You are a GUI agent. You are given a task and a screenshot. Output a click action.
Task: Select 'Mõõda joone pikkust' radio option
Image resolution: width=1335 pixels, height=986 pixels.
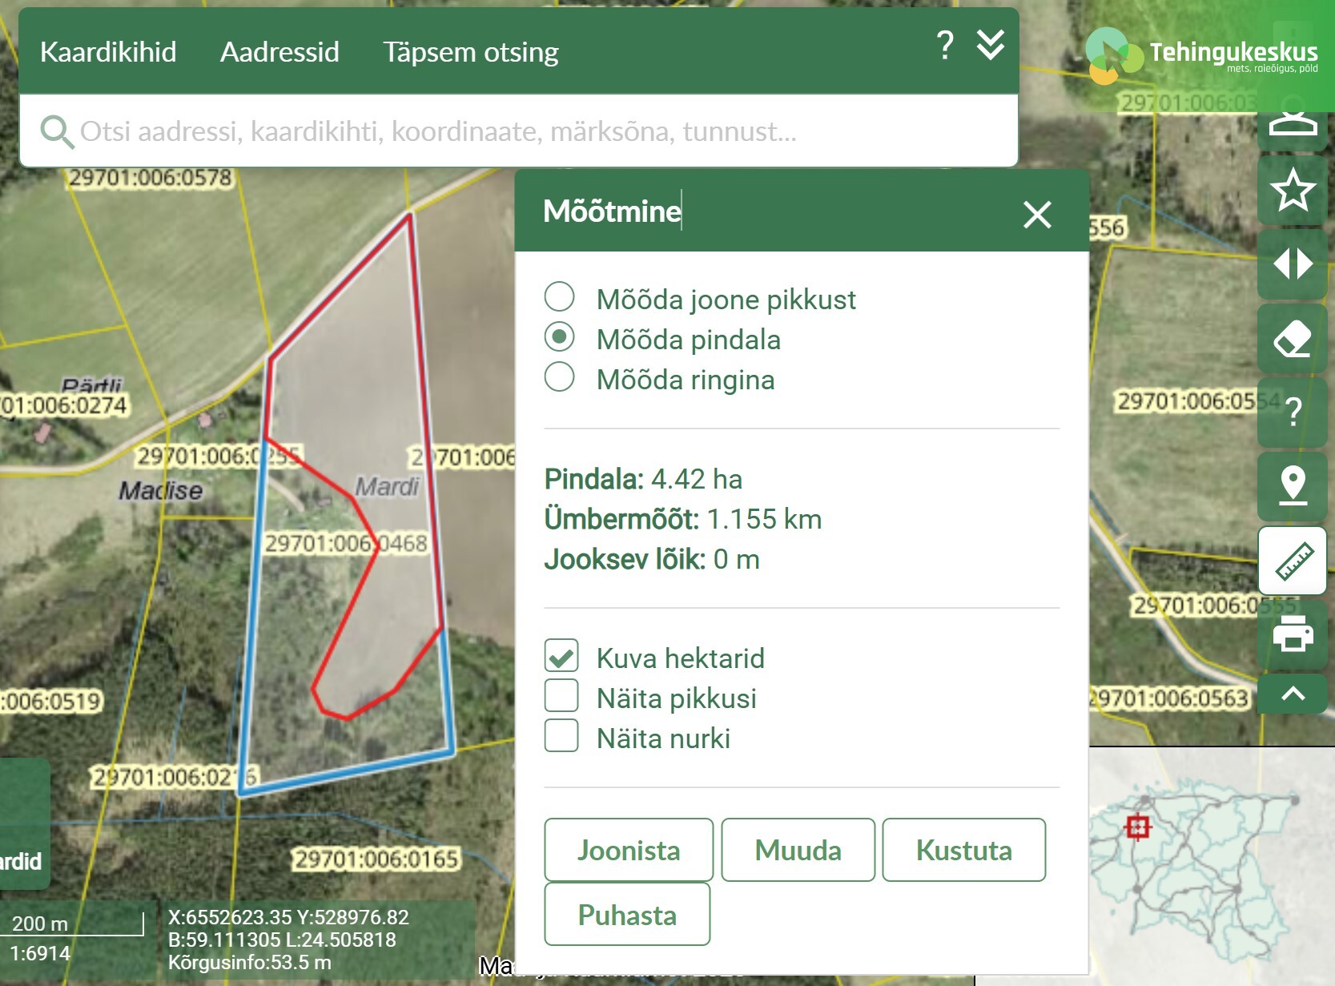pyautogui.click(x=559, y=297)
